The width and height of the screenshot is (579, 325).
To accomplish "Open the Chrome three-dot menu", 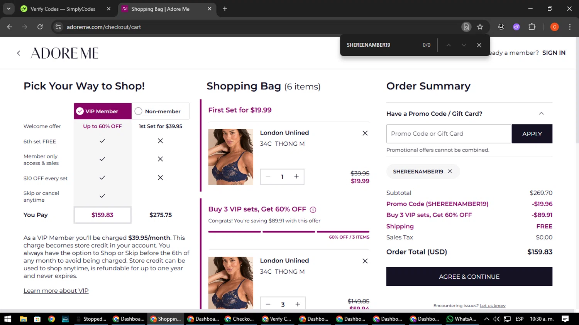I will [x=570, y=27].
